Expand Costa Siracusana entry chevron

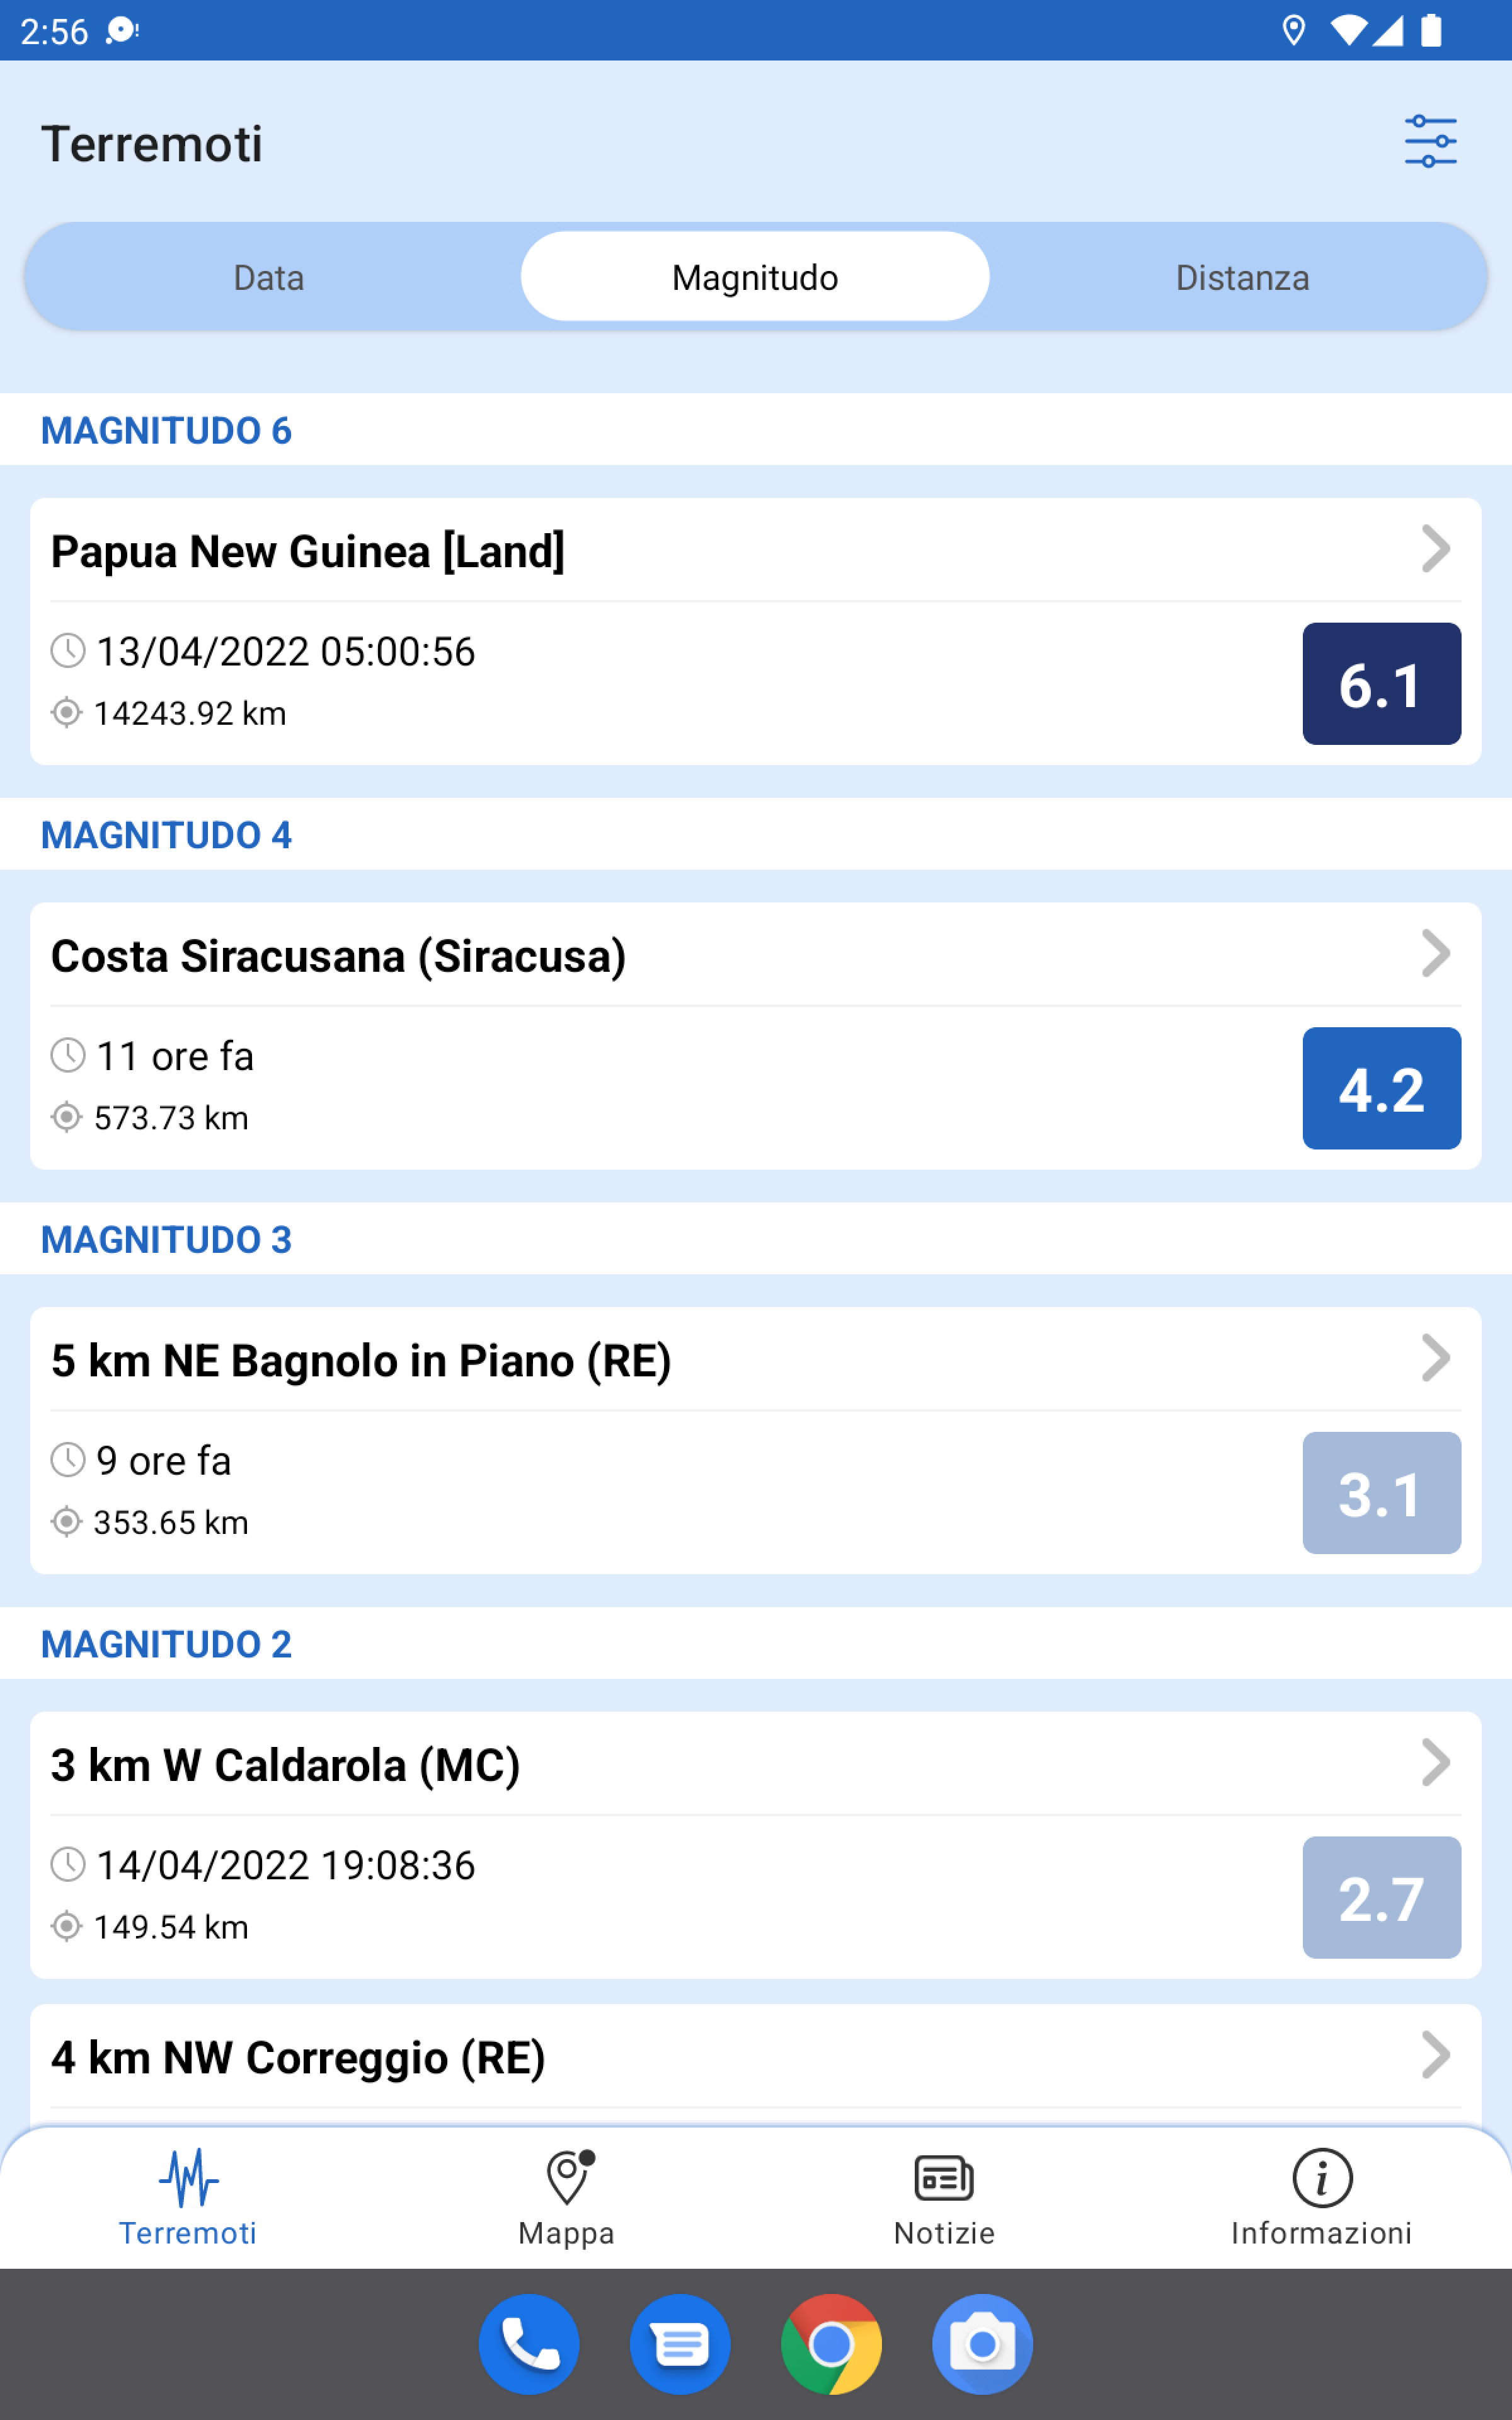point(1435,954)
